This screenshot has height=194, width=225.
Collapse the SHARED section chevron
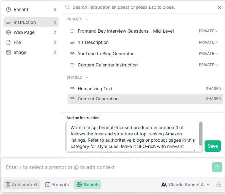pyautogui.click(x=87, y=77)
